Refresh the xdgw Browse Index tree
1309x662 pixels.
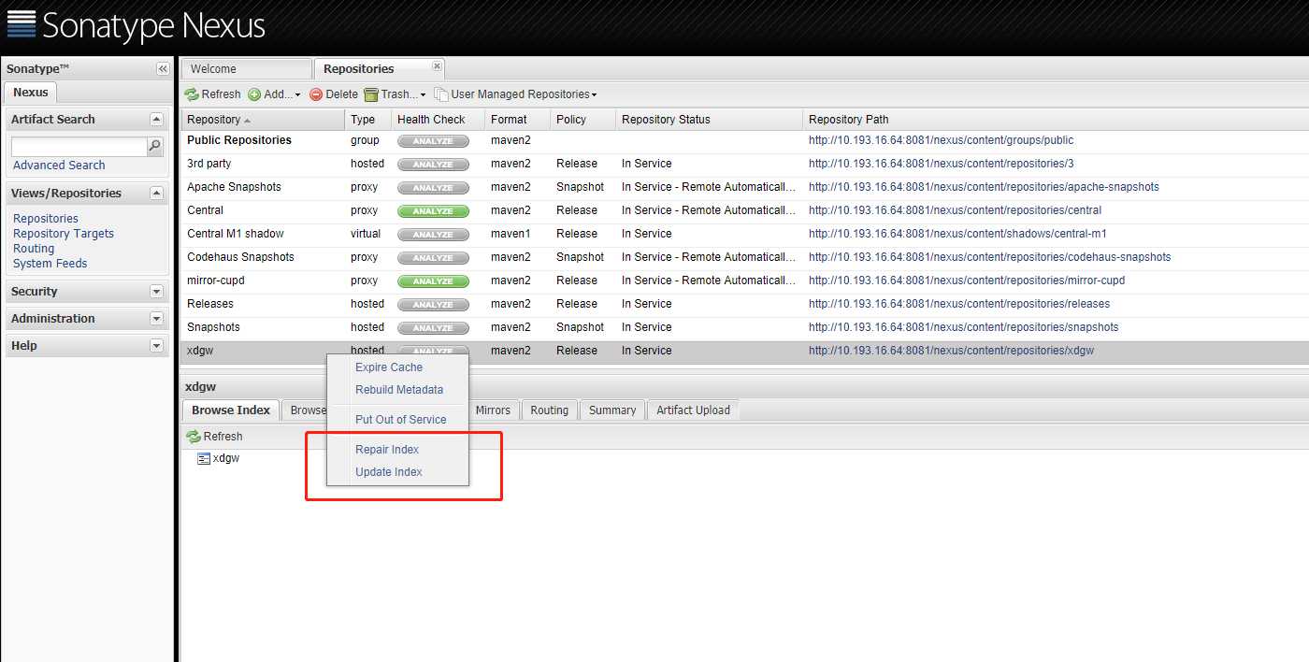[x=215, y=437]
